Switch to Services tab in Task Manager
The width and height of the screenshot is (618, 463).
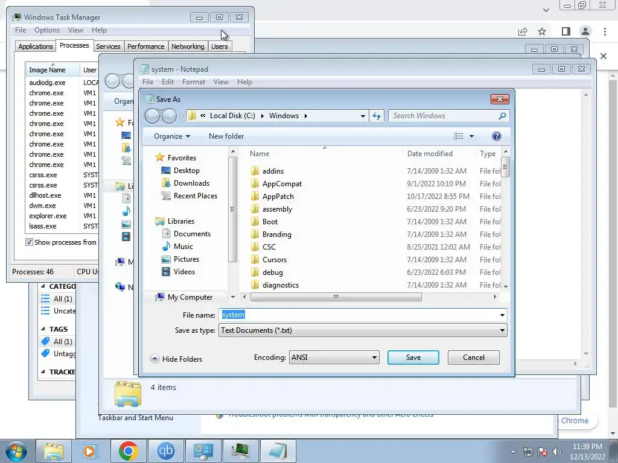(x=108, y=46)
